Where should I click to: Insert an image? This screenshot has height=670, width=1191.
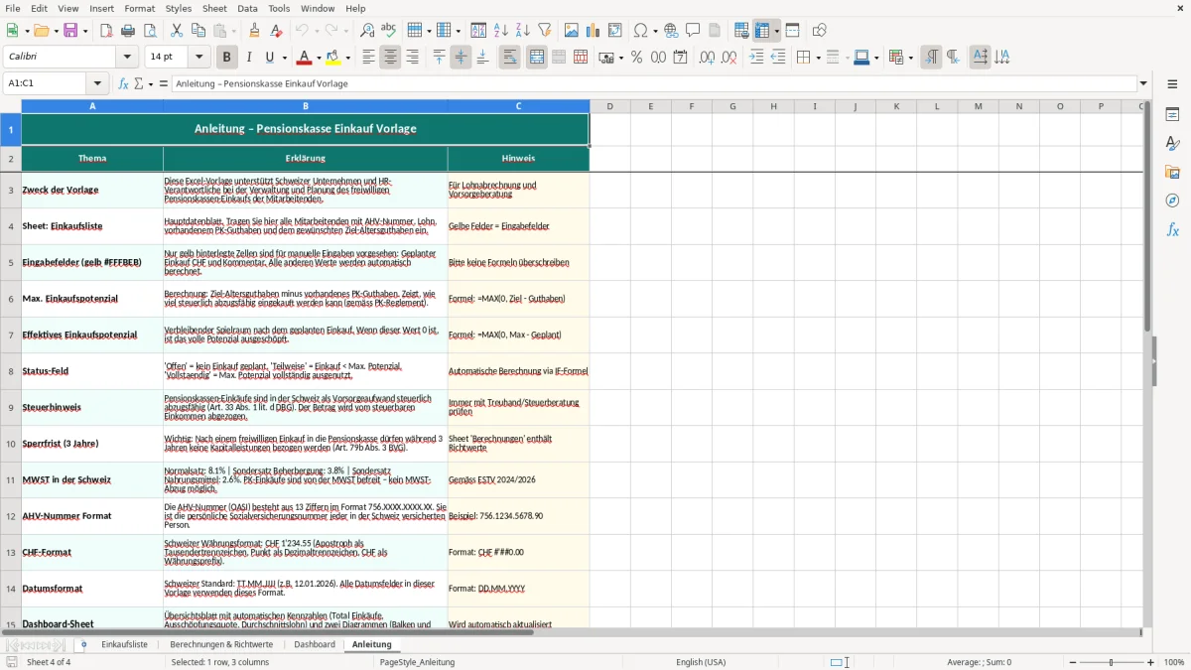(x=573, y=31)
